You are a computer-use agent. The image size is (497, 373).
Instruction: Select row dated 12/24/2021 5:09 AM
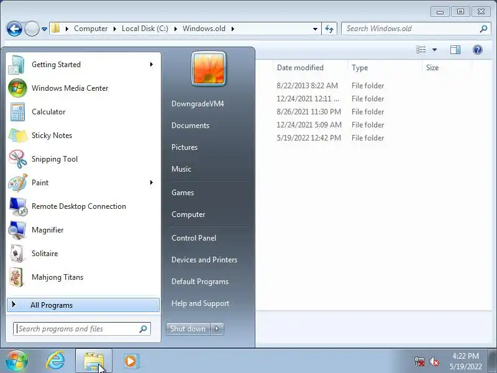click(331, 125)
